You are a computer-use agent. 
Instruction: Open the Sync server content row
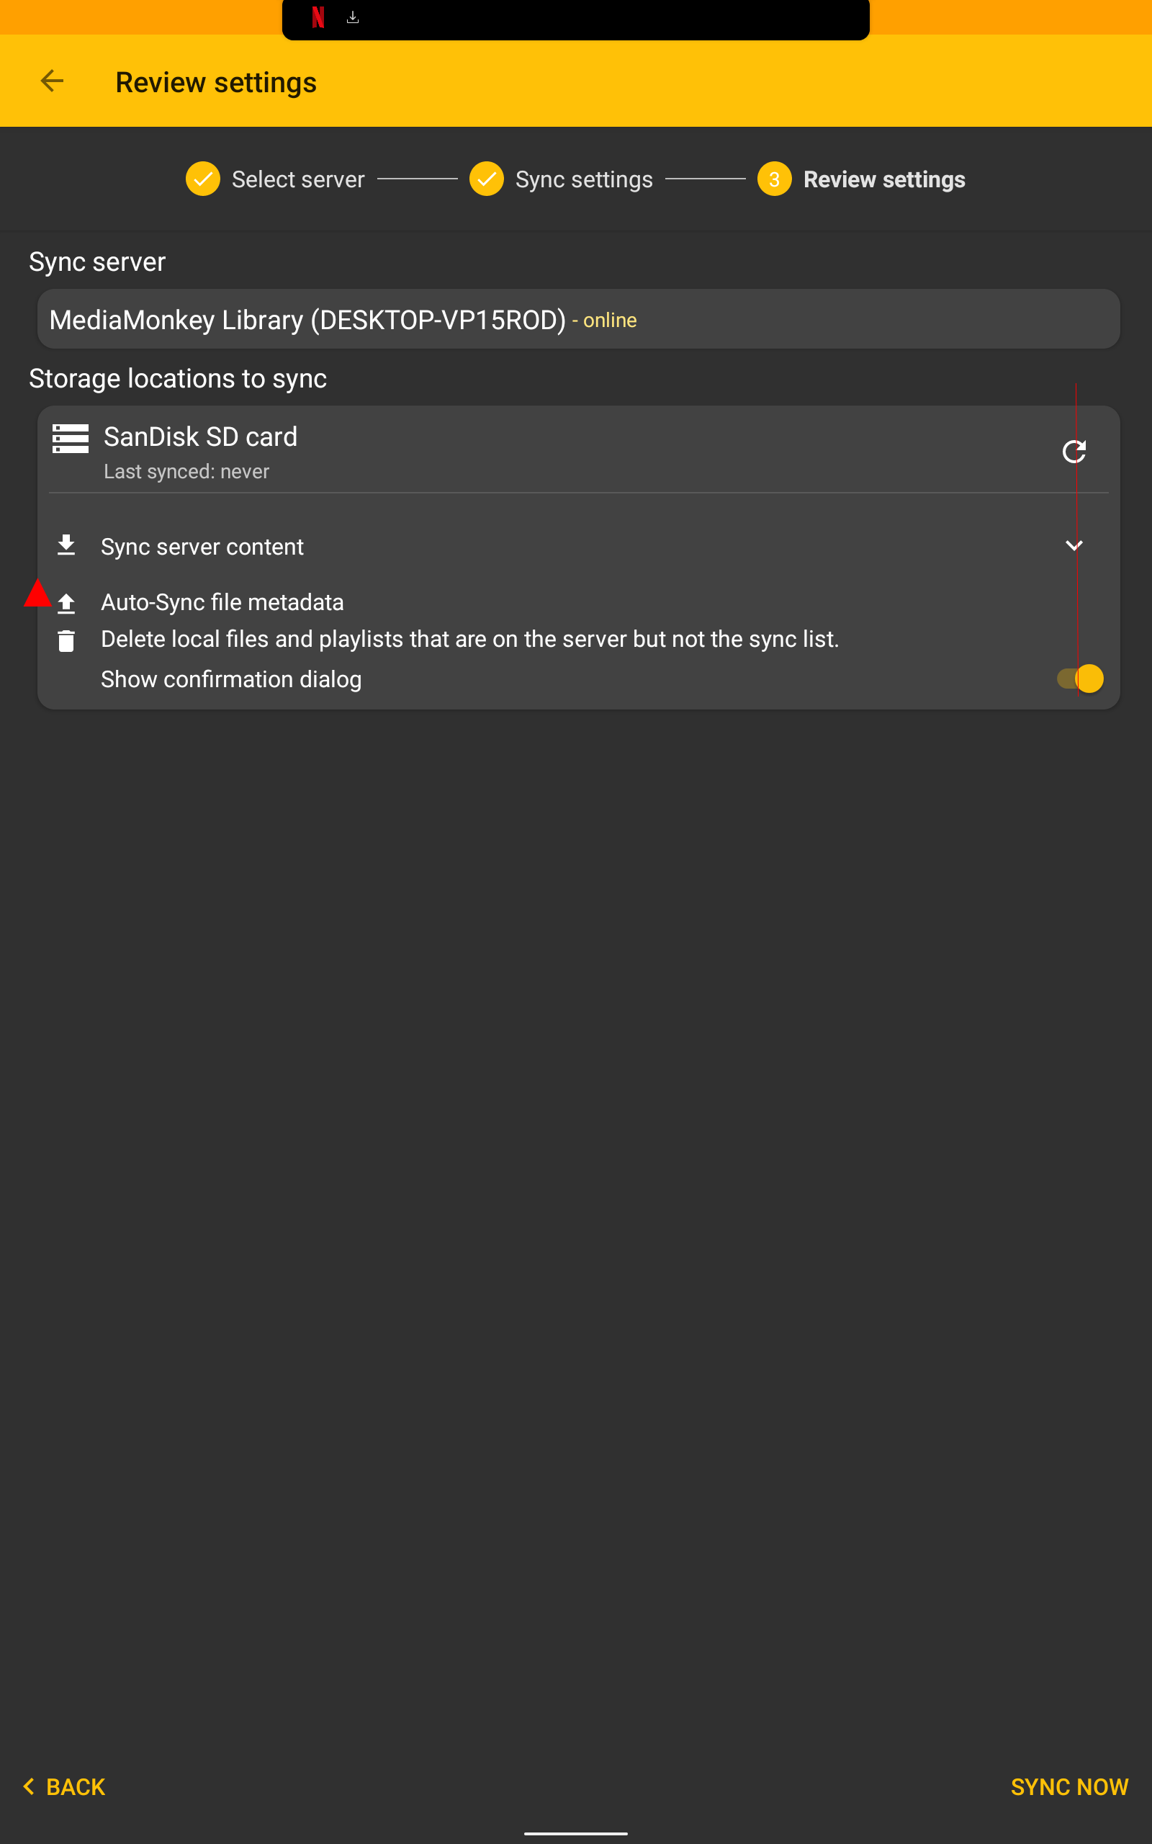(202, 547)
